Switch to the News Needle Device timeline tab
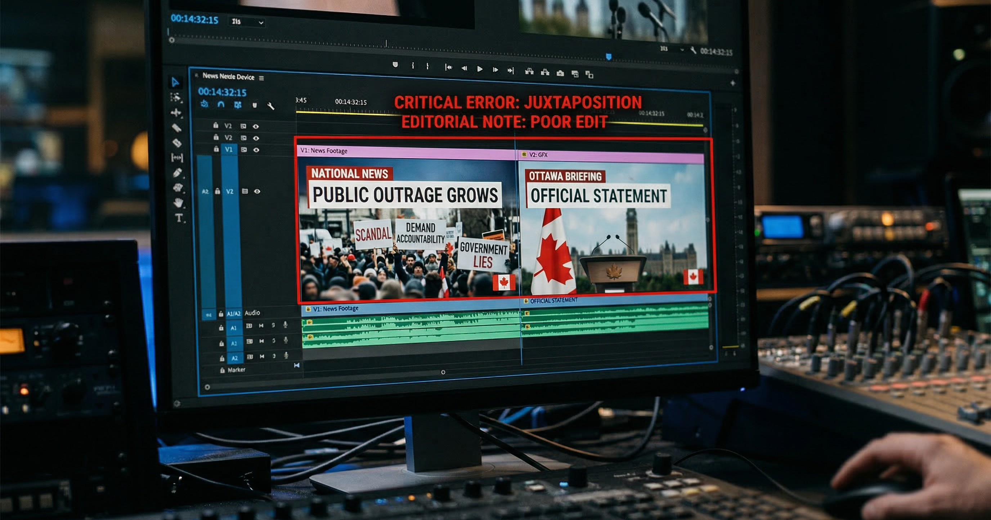The height and width of the screenshot is (520, 991). pos(229,77)
